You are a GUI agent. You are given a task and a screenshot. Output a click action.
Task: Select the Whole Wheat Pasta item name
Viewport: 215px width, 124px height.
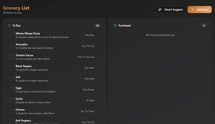28,33
